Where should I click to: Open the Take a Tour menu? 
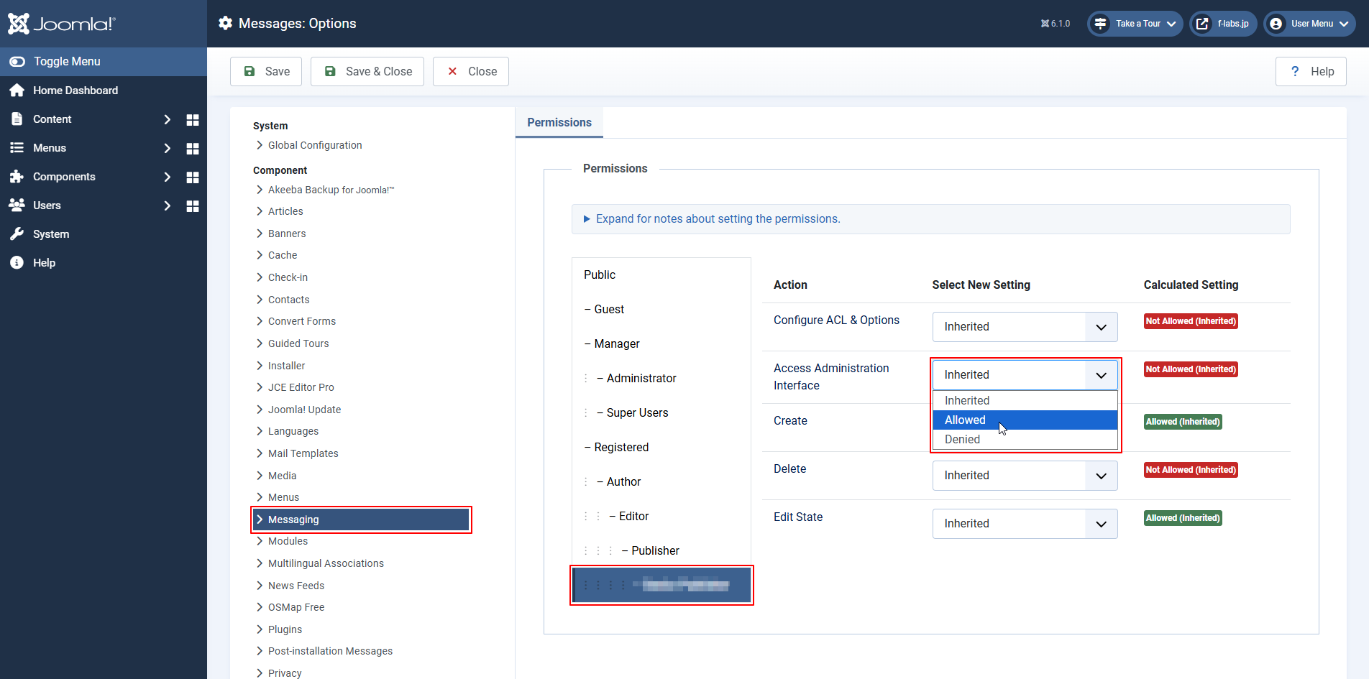tap(1135, 24)
